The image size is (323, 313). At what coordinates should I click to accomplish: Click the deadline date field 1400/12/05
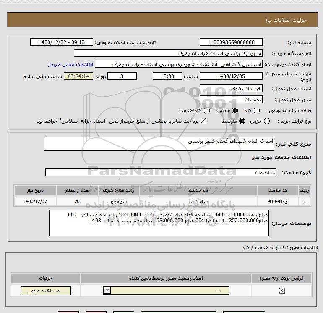tap(231, 76)
